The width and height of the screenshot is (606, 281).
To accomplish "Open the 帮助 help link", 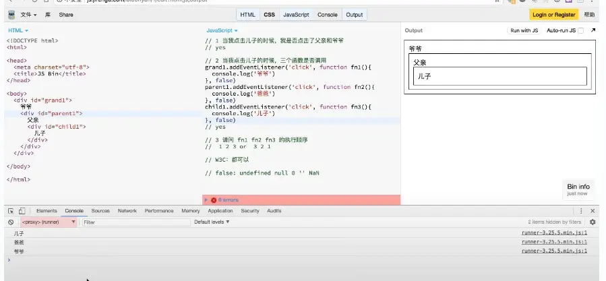I will coord(589,15).
